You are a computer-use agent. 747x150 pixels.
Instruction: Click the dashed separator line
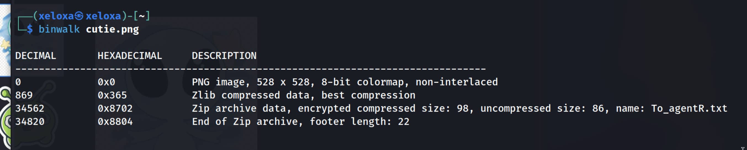(x=251, y=69)
